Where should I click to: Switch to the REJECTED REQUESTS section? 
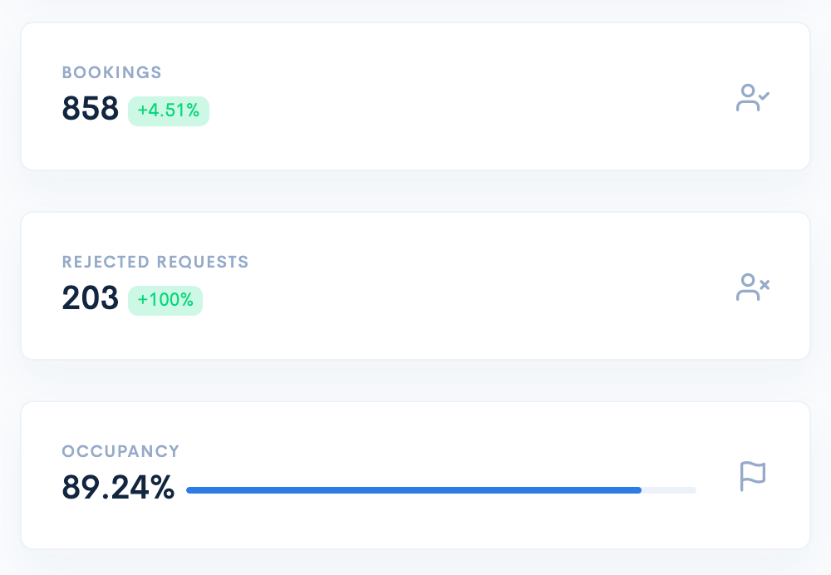pyautogui.click(x=155, y=262)
